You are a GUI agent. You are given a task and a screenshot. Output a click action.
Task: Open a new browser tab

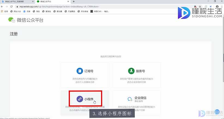point(74,2)
